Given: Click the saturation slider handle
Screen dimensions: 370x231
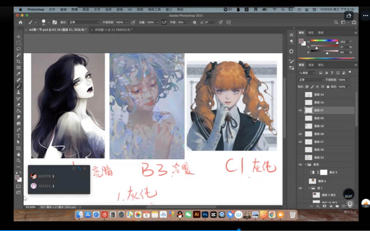Looking at the screenshot, I should [317, 48].
